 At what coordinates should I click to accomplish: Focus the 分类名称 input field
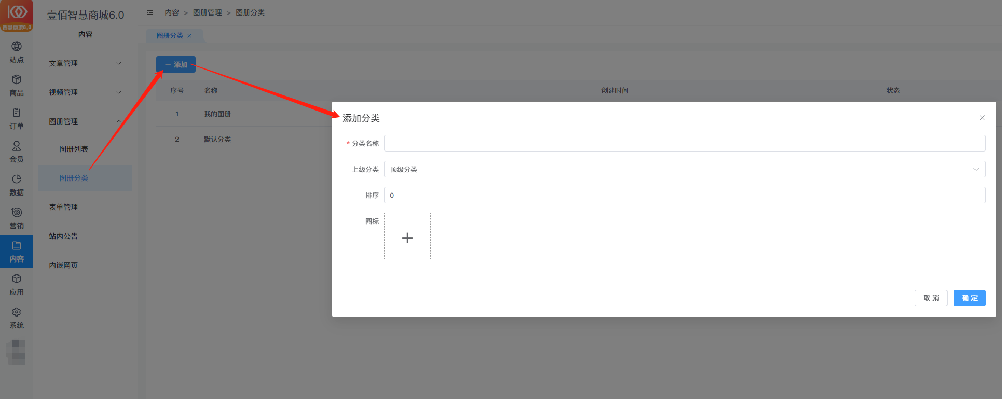tap(684, 143)
